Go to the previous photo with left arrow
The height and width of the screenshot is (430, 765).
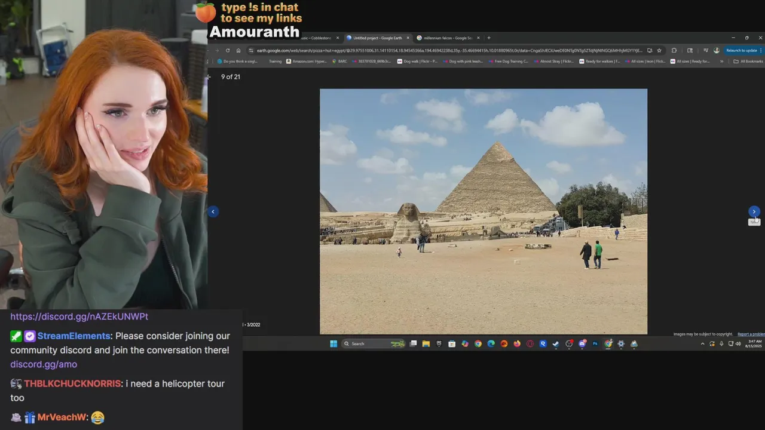[x=213, y=211]
